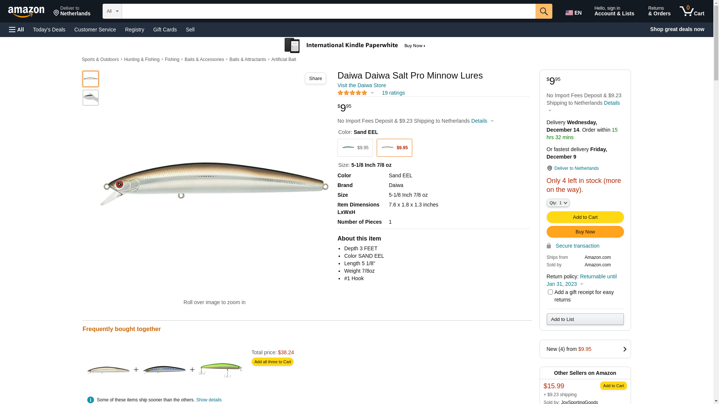Go to Gift Cards in the nav bar

tap(165, 30)
